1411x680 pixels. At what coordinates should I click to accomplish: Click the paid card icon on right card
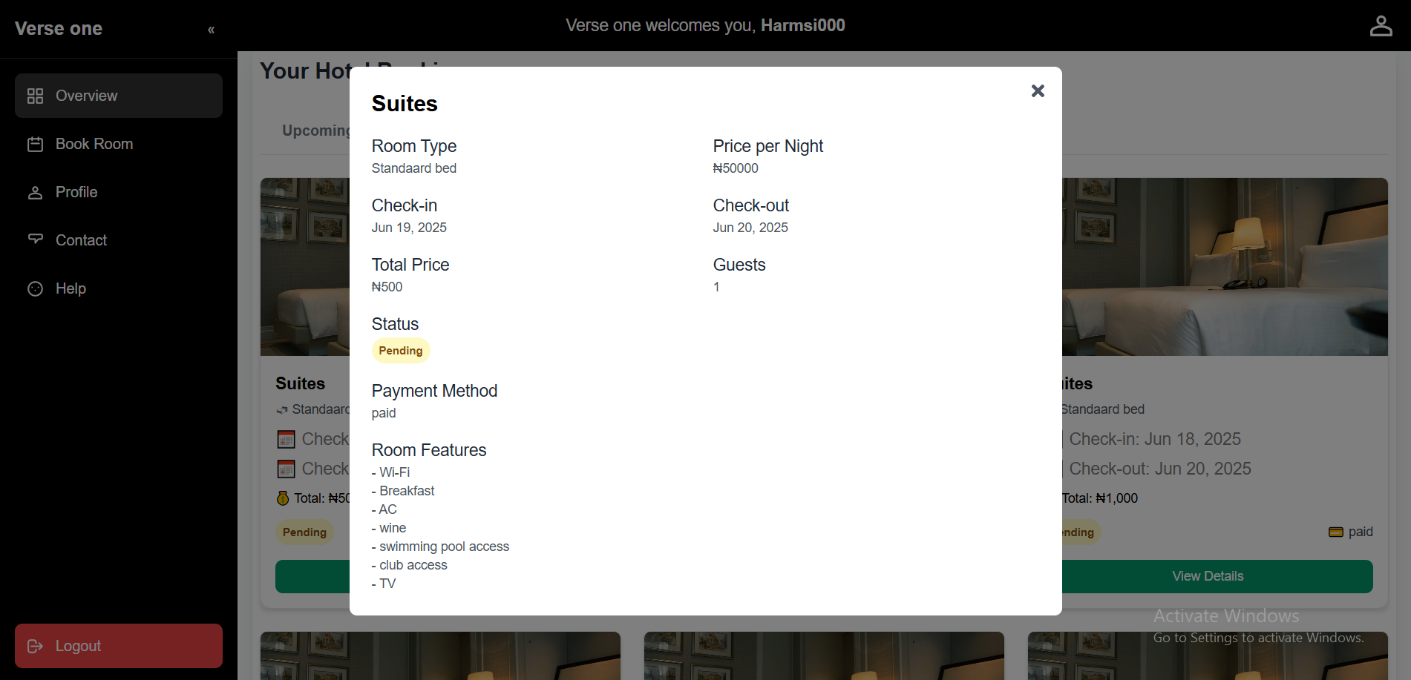coord(1335,532)
